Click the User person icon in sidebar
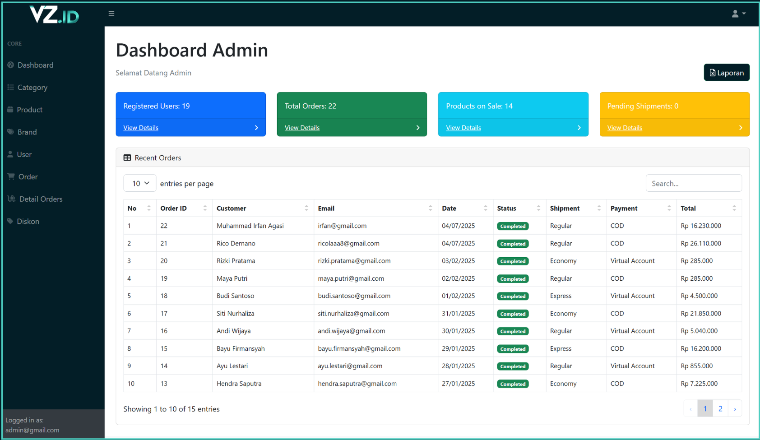The image size is (760, 440). [x=10, y=154]
